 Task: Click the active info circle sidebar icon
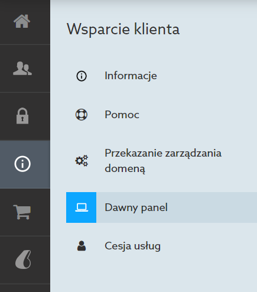(22, 164)
